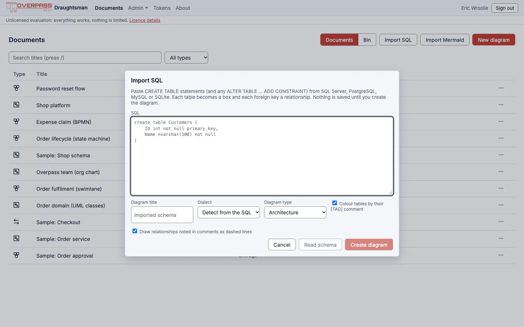Click the Order fulfilment swimlane type icon
The width and height of the screenshot is (524, 327).
16,188
